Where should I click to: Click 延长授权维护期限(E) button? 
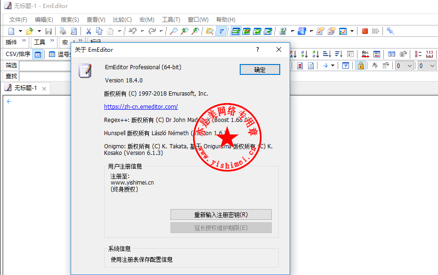point(221,228)
